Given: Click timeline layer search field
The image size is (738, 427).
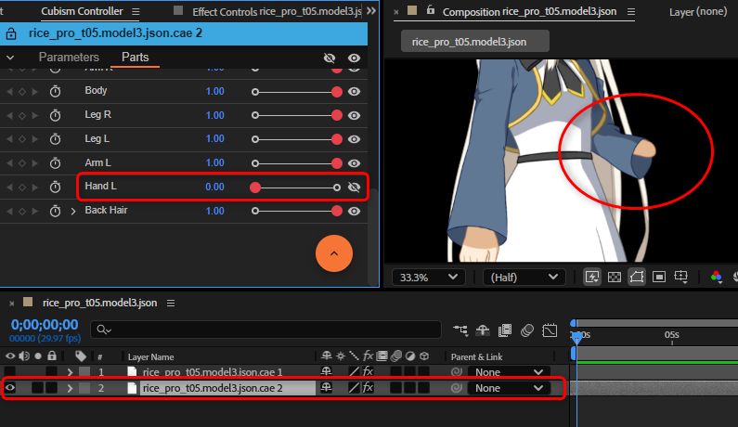Looking at the screenshot, I should click(265, 330).
